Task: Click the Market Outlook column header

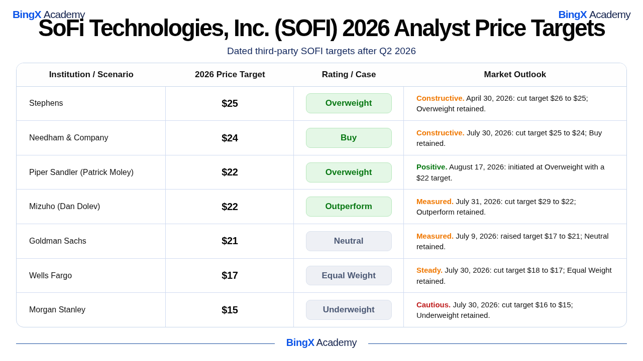Action: coord(515,75)
